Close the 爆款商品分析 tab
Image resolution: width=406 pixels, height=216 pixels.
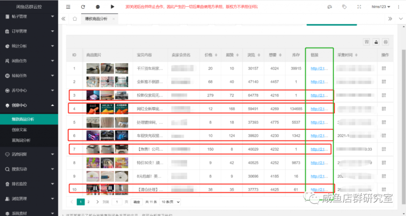(x=113, y=19)
